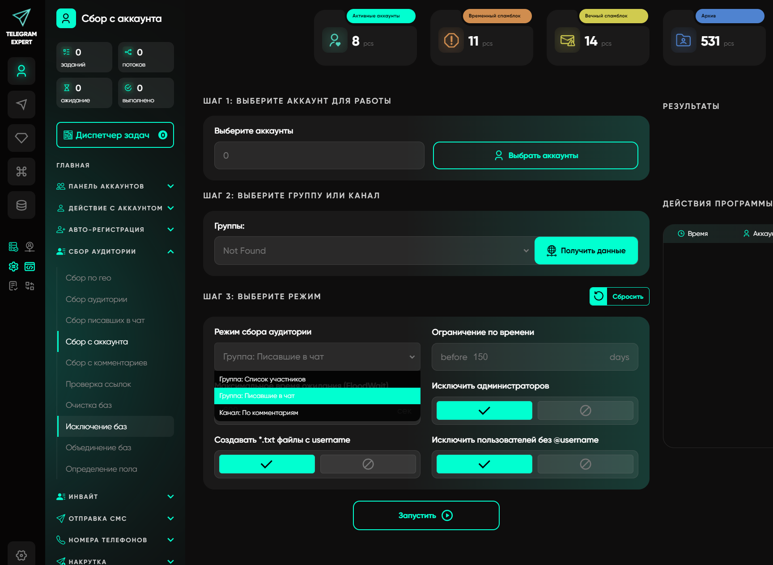Click the Получить данные button
Viewport: 773px width, 565px height.
(x=586, y=251)
